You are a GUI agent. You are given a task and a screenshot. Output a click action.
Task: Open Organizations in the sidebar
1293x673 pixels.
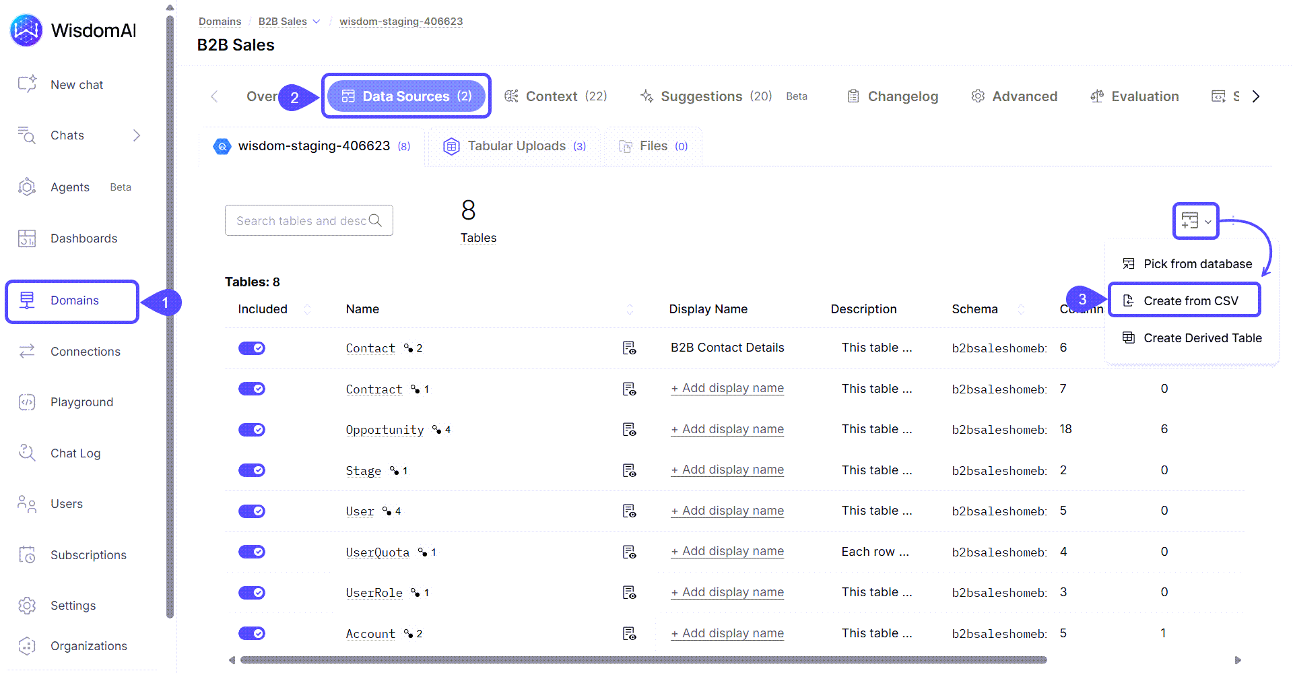point(88,645)
